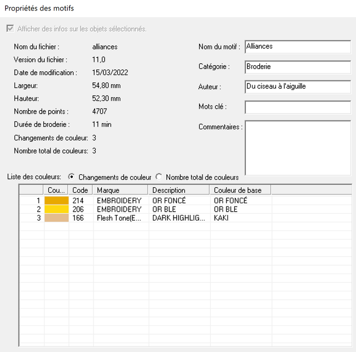356x352 pixels.
Task: Click the stitch count value 4707
Action: click(x=100, y=111)
